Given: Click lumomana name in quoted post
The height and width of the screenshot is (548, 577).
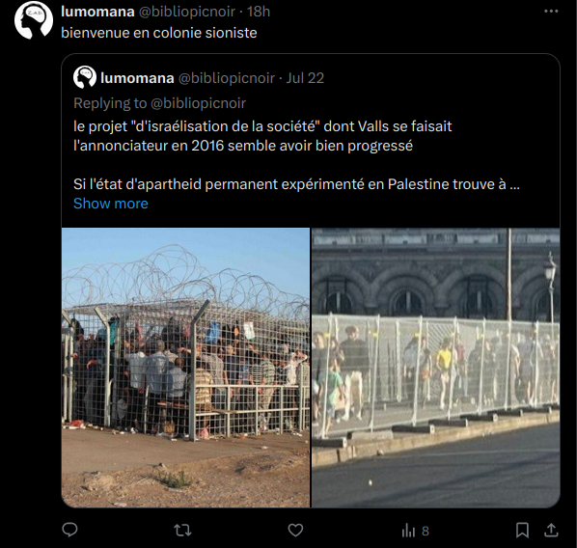Looking at the screenshot, I should click(137, 78).
